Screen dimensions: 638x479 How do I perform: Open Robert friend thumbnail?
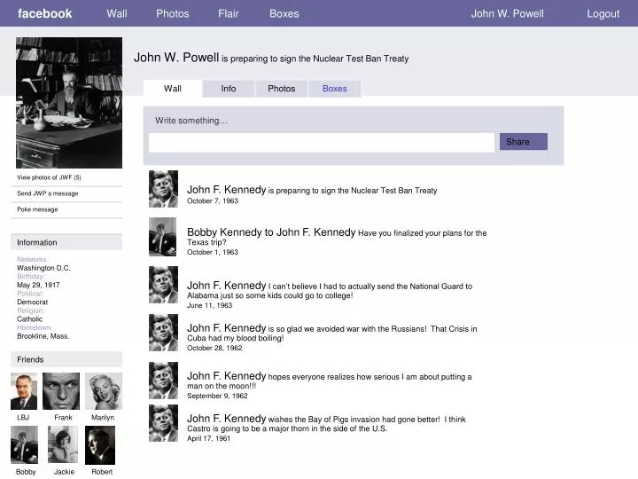point(100,444)
